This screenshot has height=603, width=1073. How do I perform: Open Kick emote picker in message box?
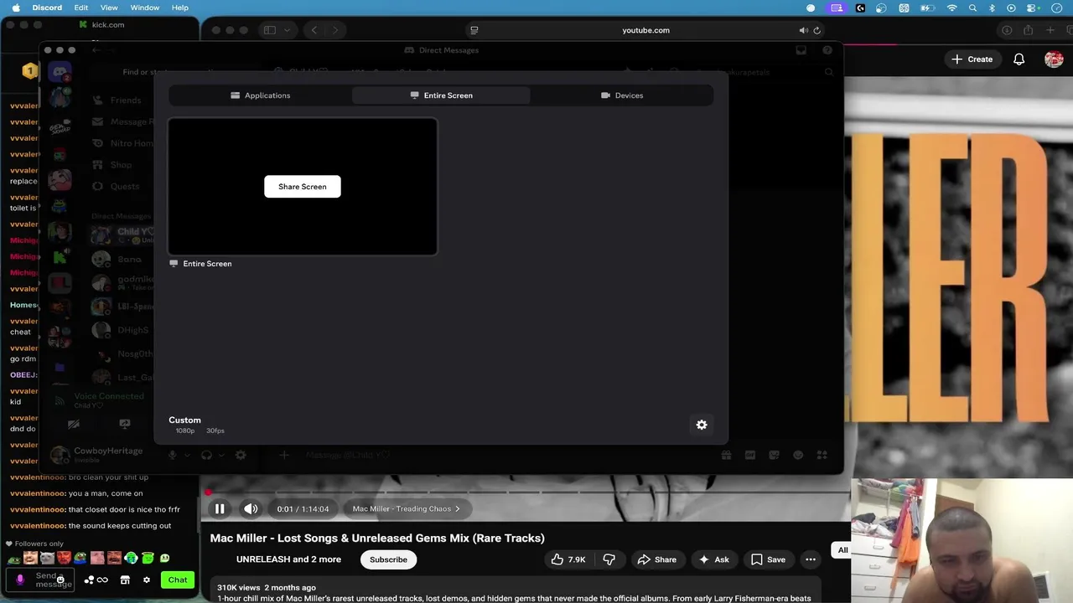click(60, 580)
